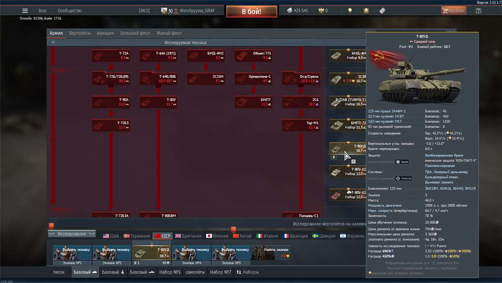Choose the Германия nation

point(137,236)
